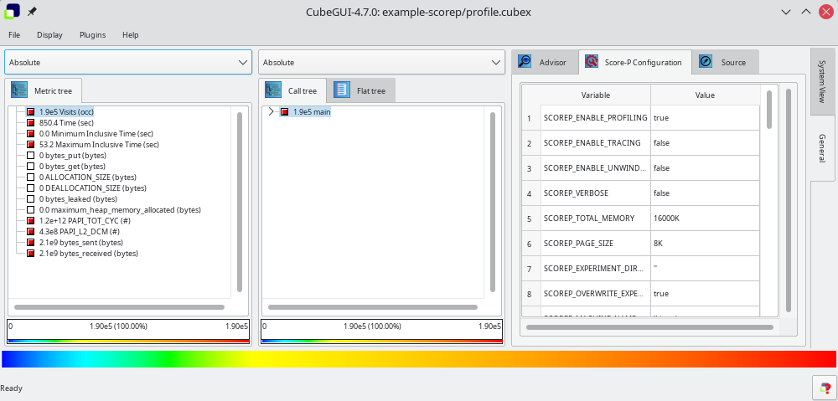Click the call tree horizontal scrollbar

(373, 307)
